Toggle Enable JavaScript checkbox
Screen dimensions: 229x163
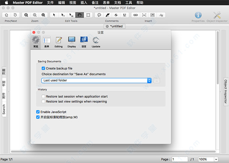pos(38,112)
